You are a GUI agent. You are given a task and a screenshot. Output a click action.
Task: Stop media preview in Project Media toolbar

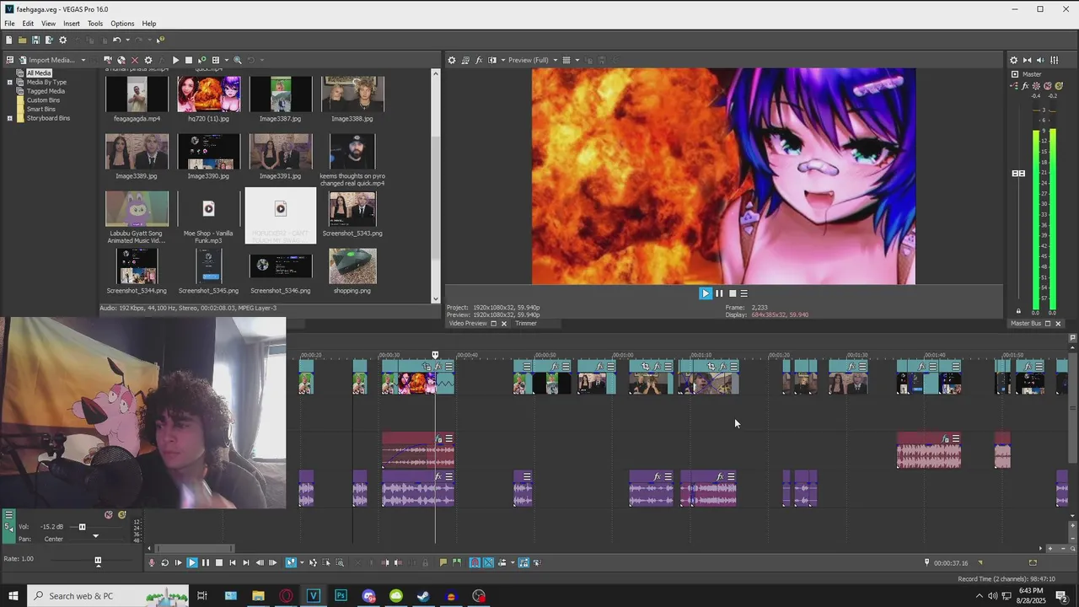189,60
